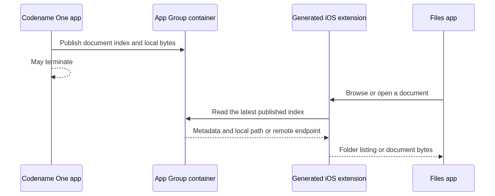This screenshot has width=495, height=196.
Task: Select the bottom Files app box
Action: point(444,178)
